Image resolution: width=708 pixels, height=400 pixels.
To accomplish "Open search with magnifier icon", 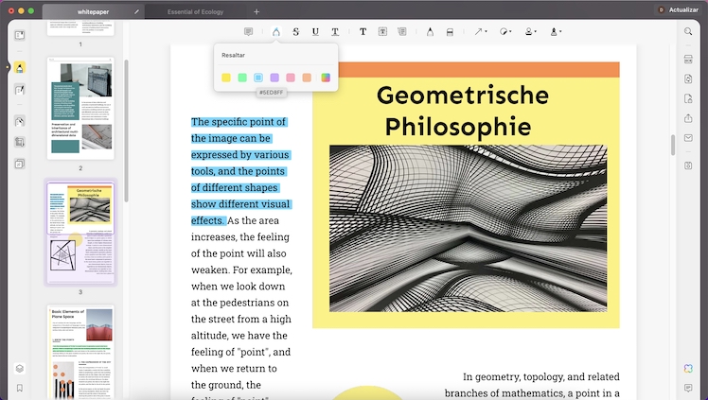I will [x=688, y=31].
